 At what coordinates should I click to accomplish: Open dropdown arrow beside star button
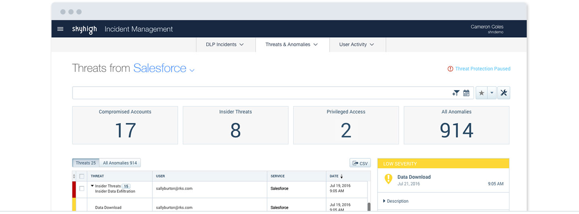(492, 93)
